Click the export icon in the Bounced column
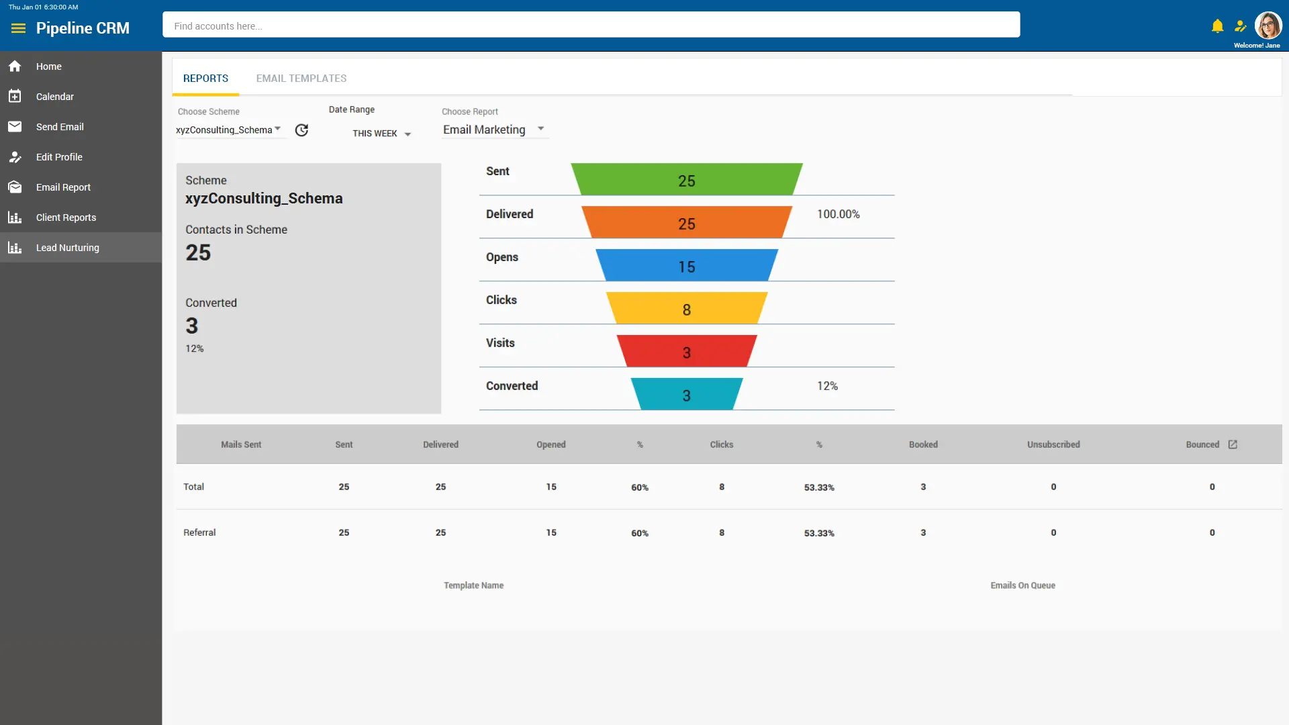1289x725 pixels. (1233, 444)
